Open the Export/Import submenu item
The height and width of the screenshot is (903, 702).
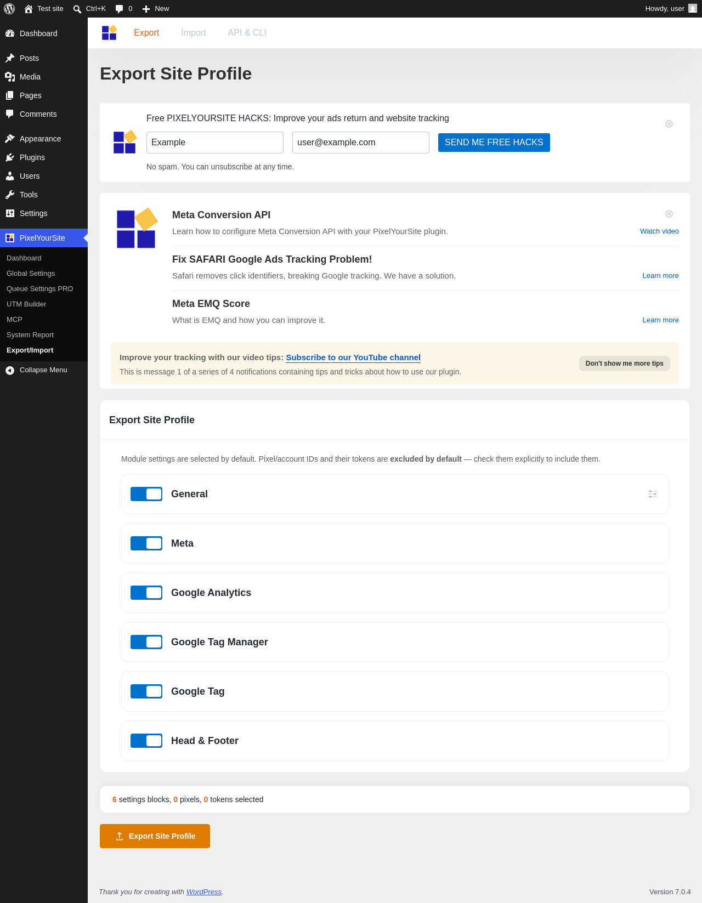click(x=44, y=350)
